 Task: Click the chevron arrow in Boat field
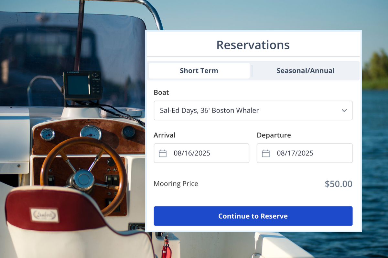coord(344,110)
